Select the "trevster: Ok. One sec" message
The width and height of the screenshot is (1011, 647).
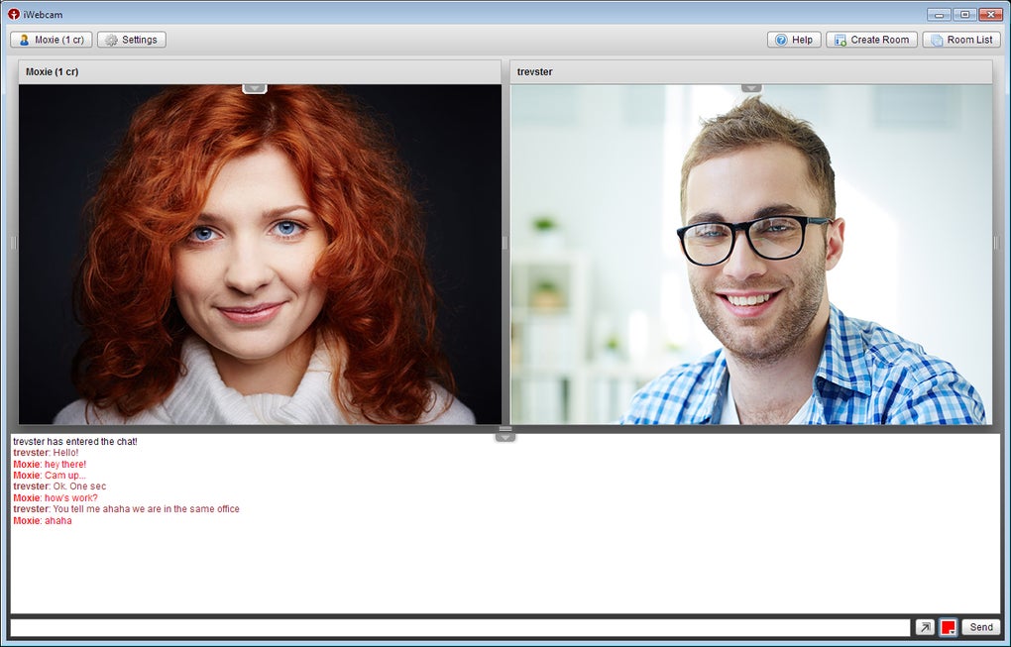[x=59, y=485]
